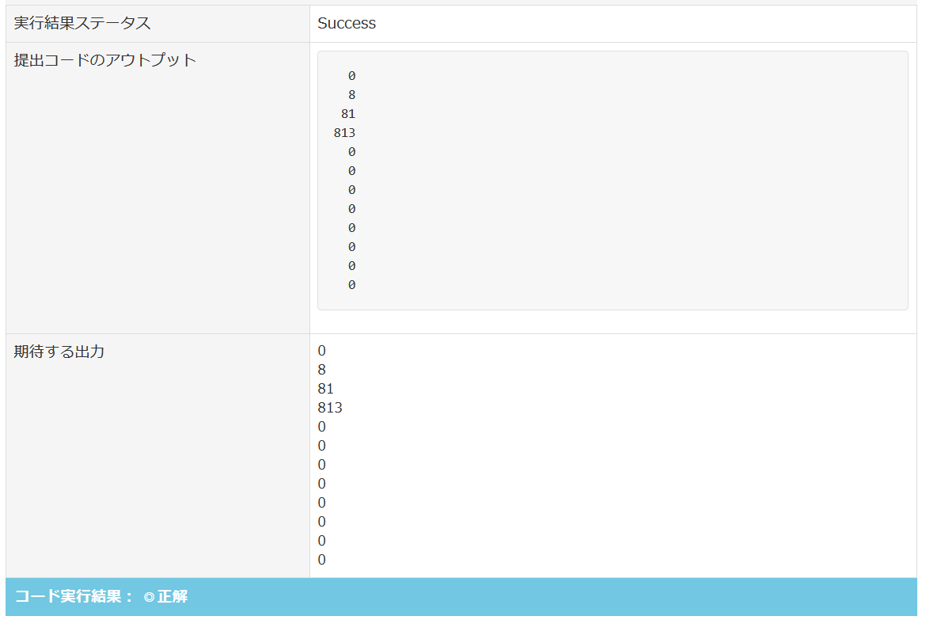Click the ◎ correct-answer symbol
This screenshot has height=620, width=926.
click(x=149, y=597)
